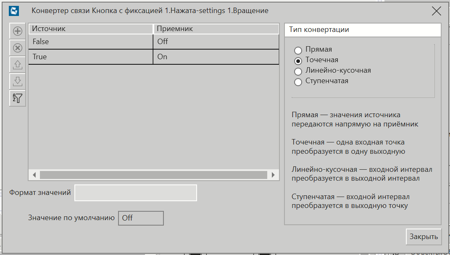Select the False source cell

tap(90, 42)
